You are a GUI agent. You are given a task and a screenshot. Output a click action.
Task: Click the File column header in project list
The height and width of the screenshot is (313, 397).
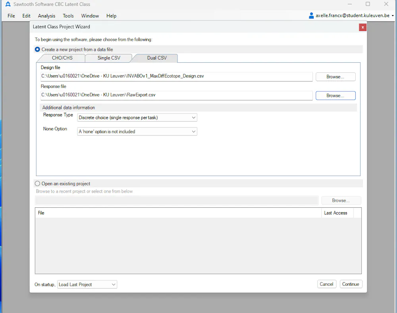point(178,213)
